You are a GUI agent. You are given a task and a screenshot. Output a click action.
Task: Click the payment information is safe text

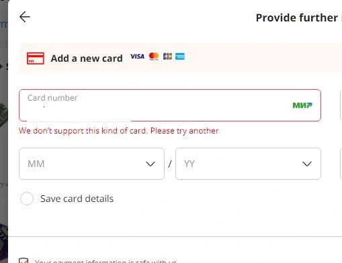(105, 261)
